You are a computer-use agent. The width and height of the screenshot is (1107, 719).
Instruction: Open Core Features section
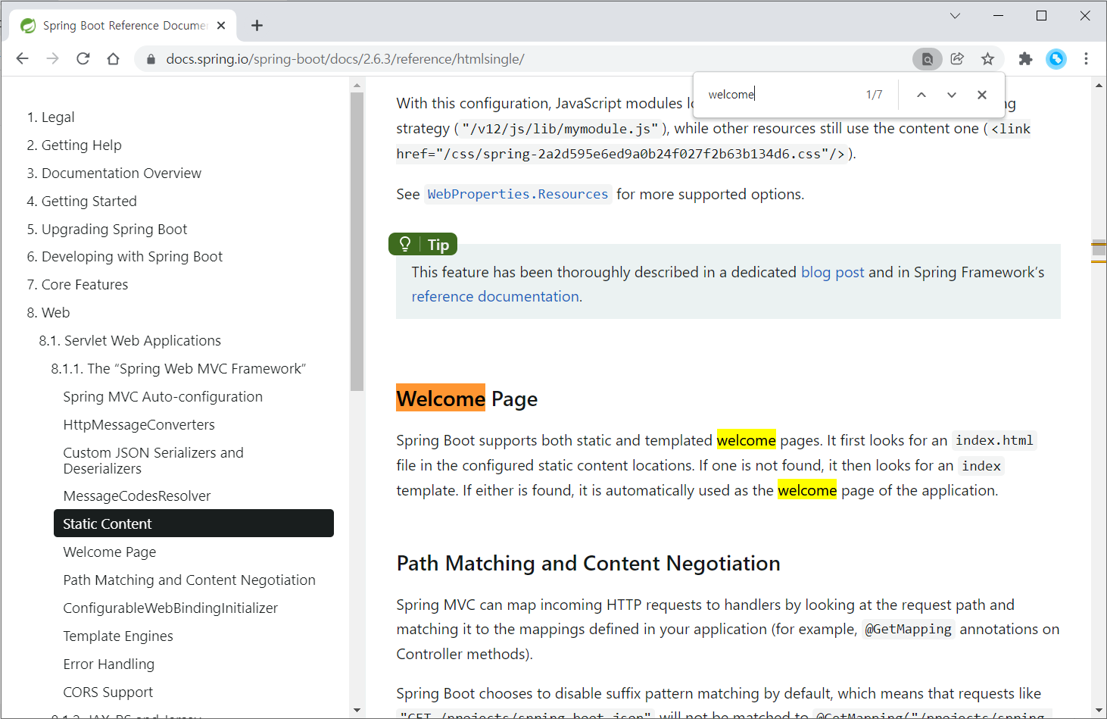click(77, 285)
